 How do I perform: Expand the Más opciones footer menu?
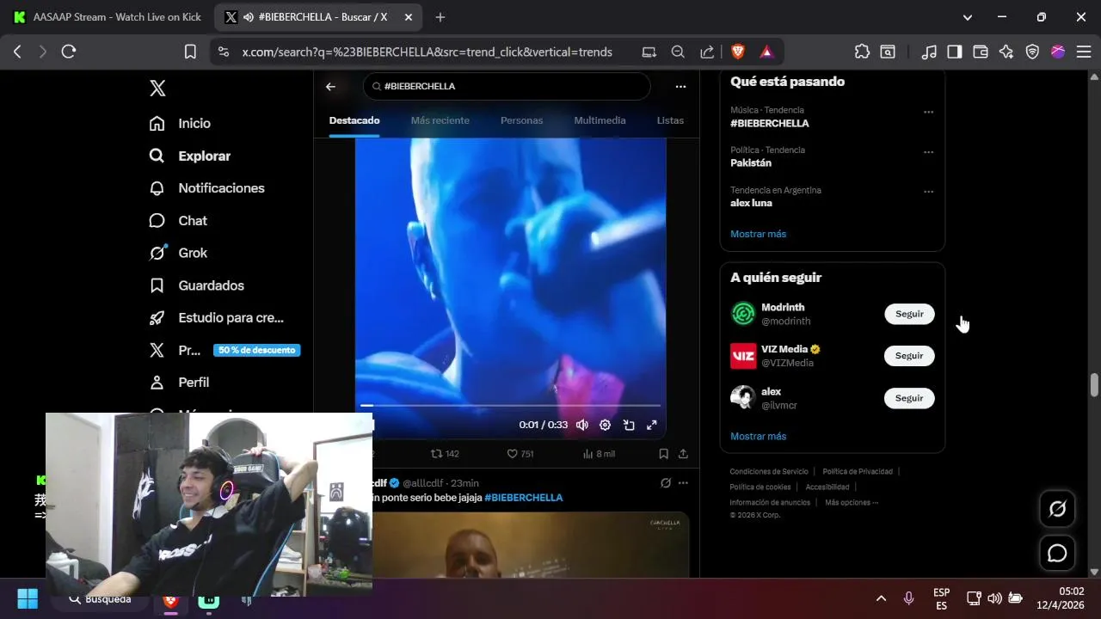point(852,502)
